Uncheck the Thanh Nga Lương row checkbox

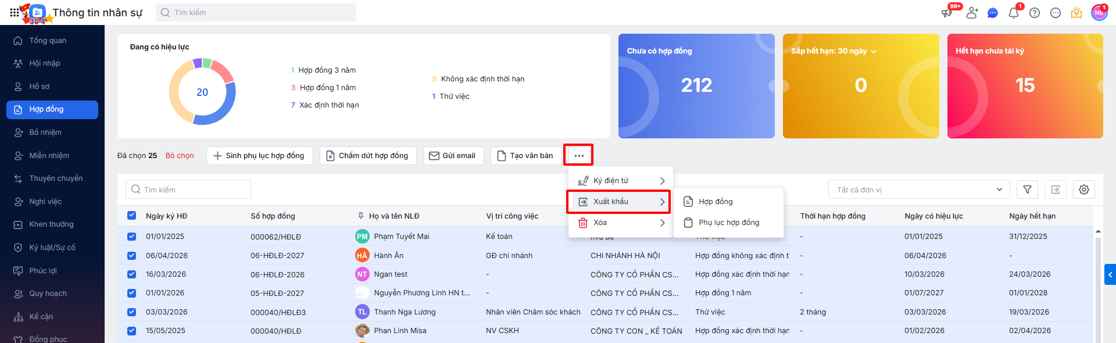pos(131,312)
